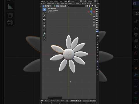Open the File menu
Screen dimensions: 139x104
[44, 1]
